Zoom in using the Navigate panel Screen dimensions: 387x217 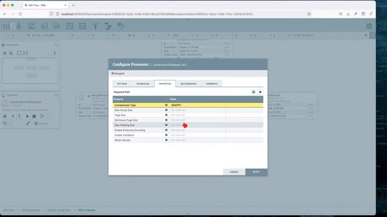pyautogui.click(x=5, y=53)
